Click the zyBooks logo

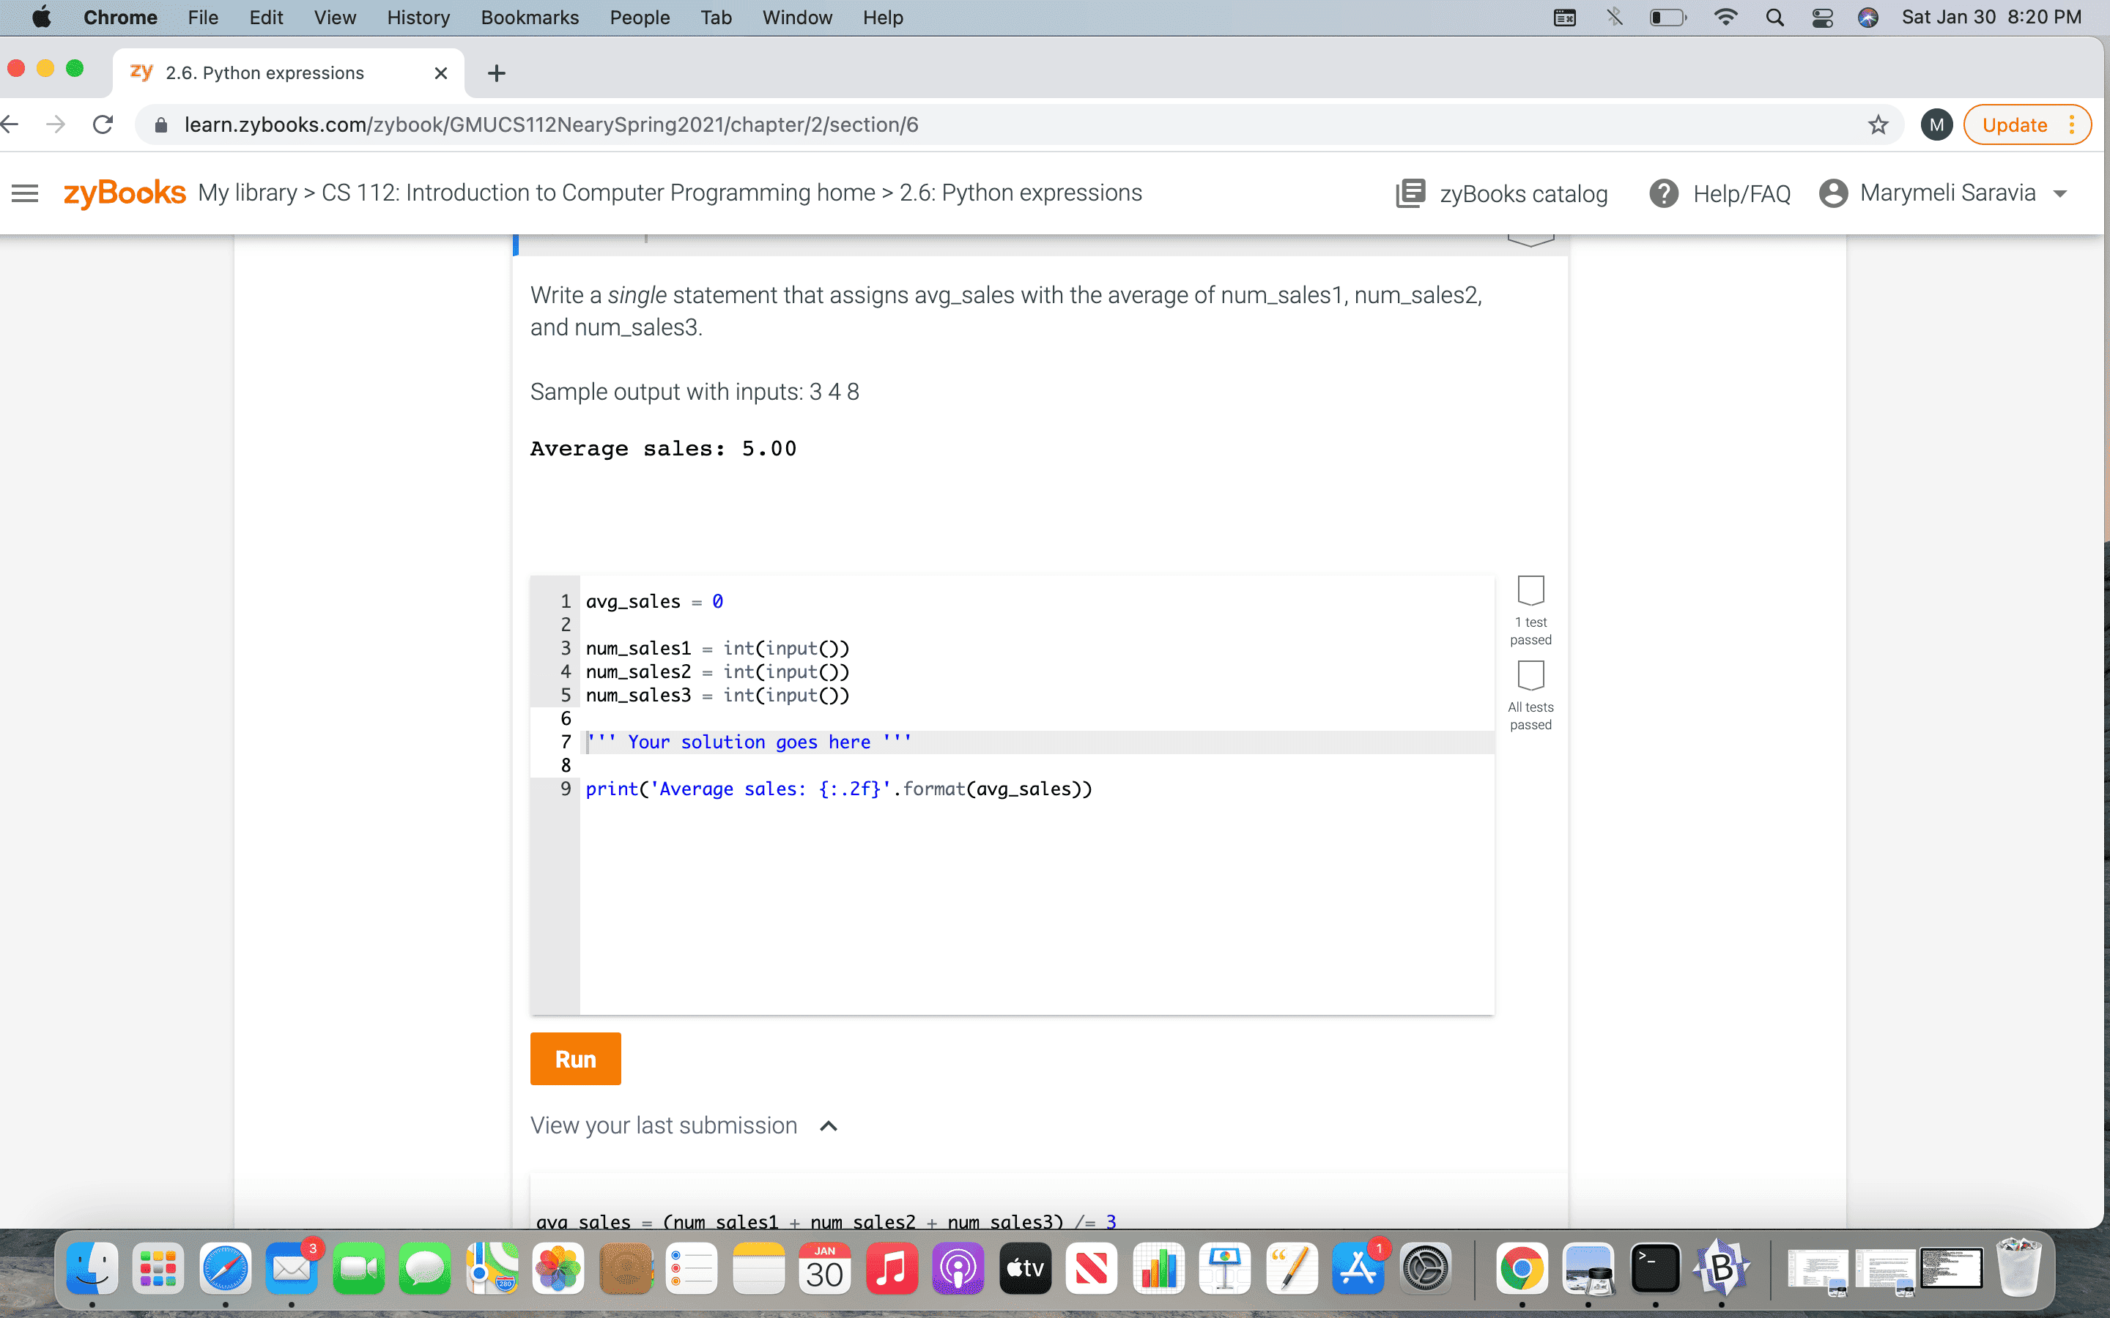coord(125,193)
